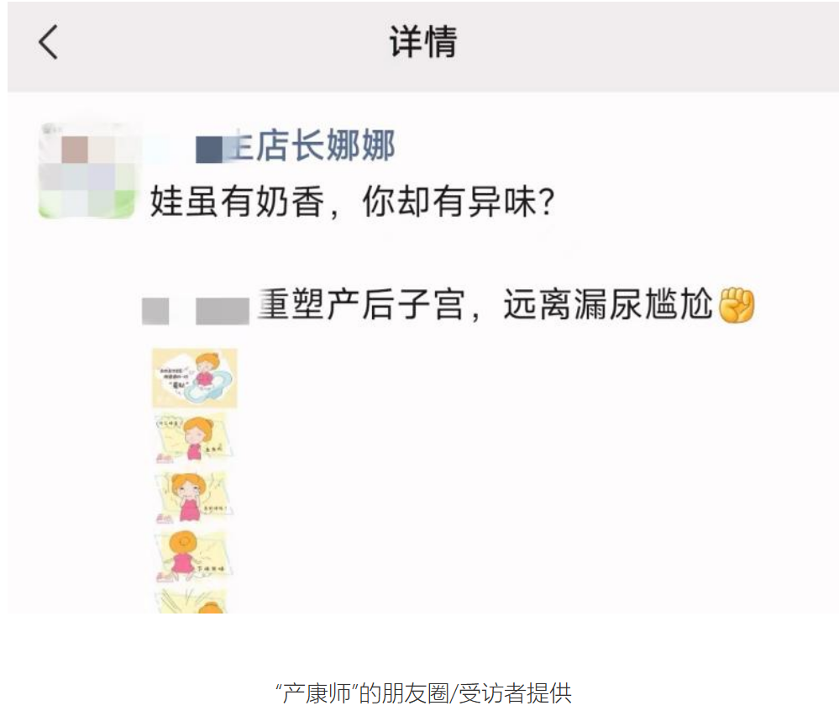Open the first cartoon thumbnail with cloud
The image size is (839, 711).
195,378
